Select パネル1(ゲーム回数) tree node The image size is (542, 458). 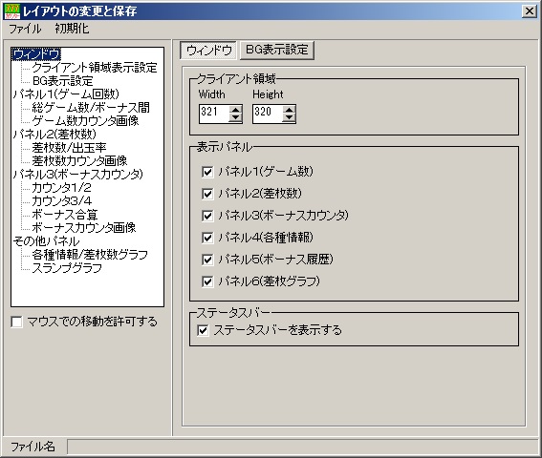pyautogui.click(x=66, y=94)
